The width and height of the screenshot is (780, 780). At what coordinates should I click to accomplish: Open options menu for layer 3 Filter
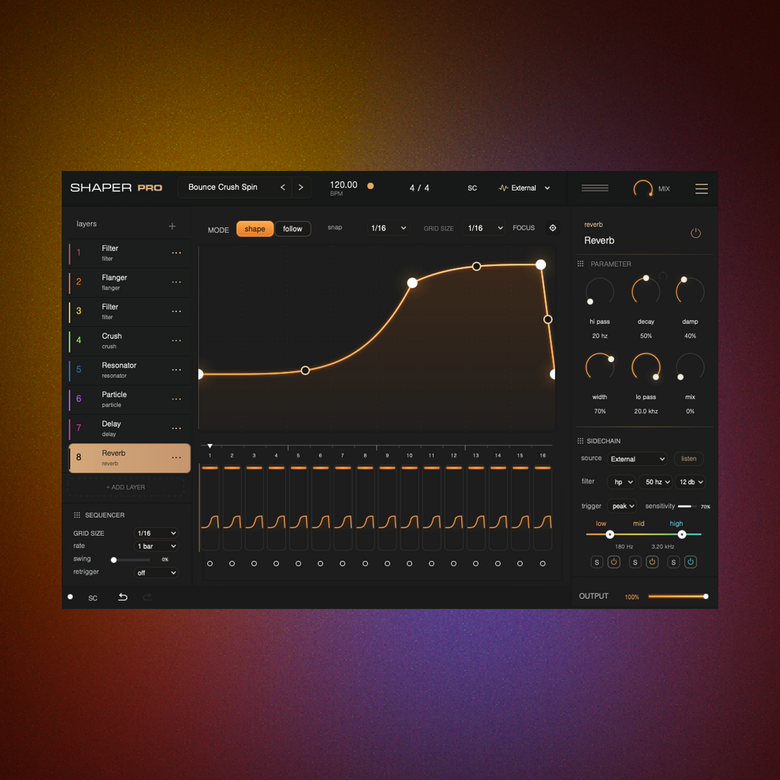coord(177,311)
